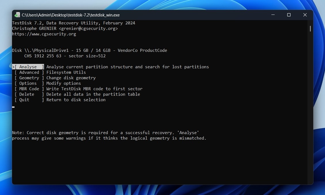
Task: Select Quit to return to disk selection
Action: [24, 100]
